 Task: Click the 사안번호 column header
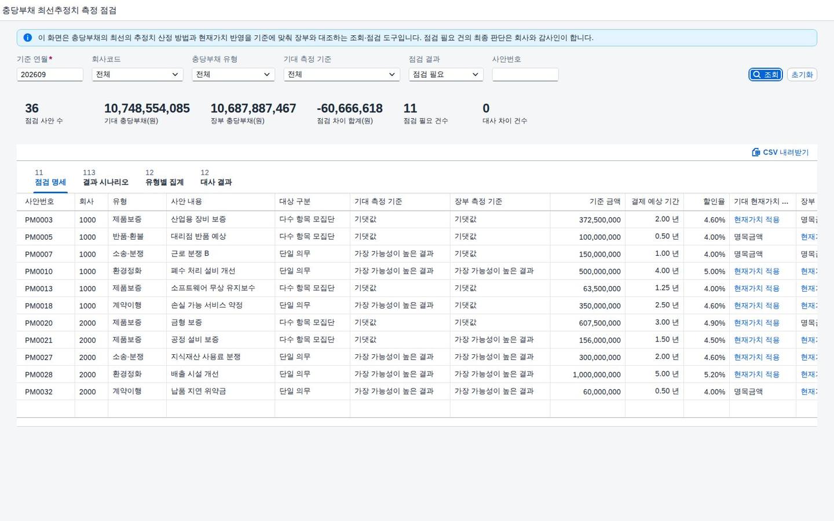click(46, 202)
